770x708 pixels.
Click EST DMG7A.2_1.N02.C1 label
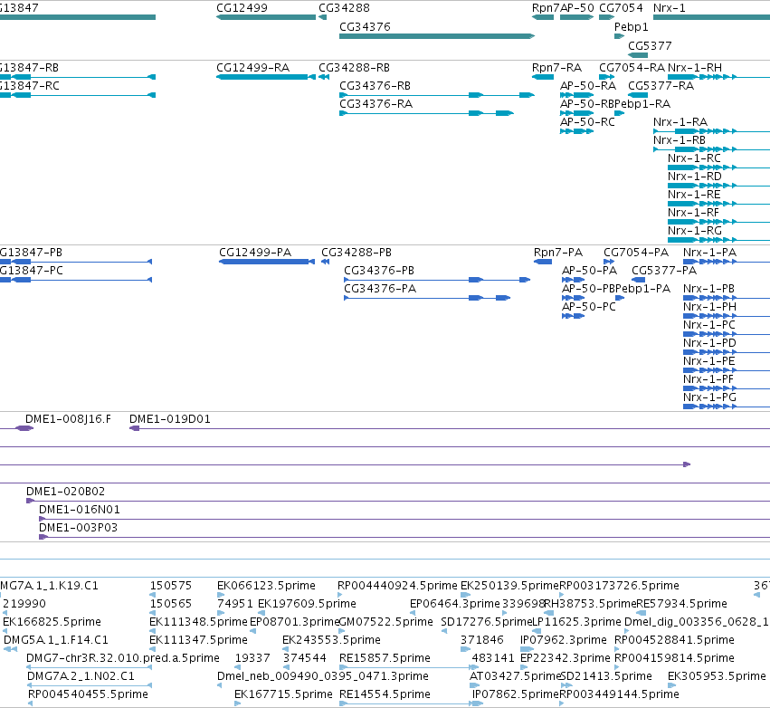81,676
